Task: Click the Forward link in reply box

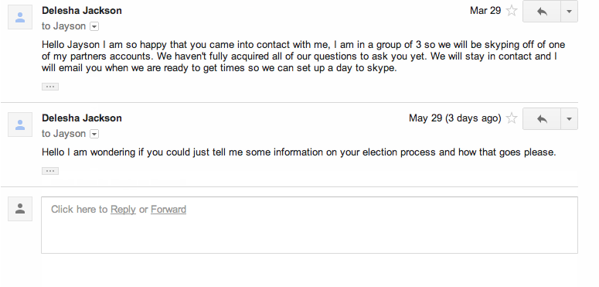Action: click(168, 210)
